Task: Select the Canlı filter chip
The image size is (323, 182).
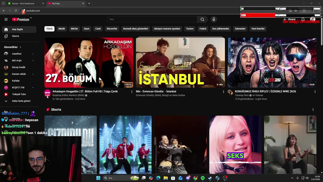Action: pos(98,29)
